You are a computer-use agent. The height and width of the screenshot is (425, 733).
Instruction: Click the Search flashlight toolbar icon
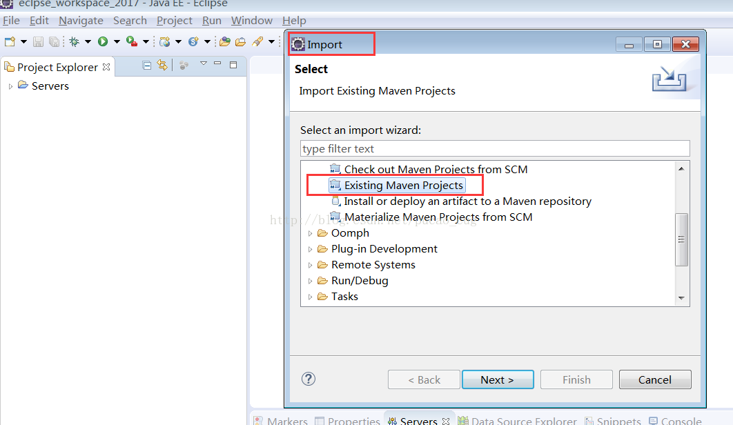coord(257,41)
